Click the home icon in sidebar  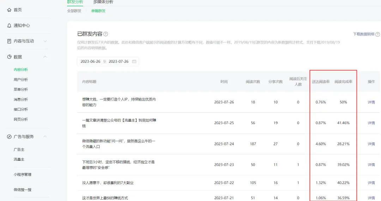click(9, 10)
